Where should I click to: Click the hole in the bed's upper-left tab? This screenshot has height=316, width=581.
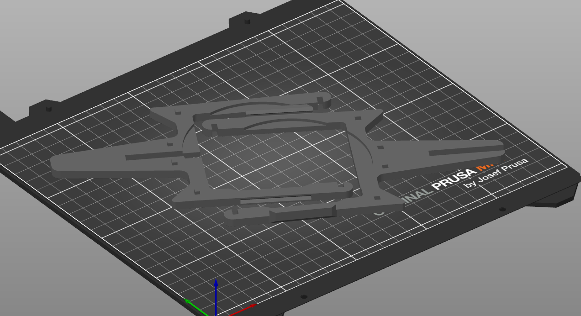click(48, 109)
